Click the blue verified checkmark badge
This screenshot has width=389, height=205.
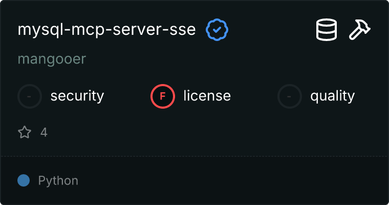(217, 30)
